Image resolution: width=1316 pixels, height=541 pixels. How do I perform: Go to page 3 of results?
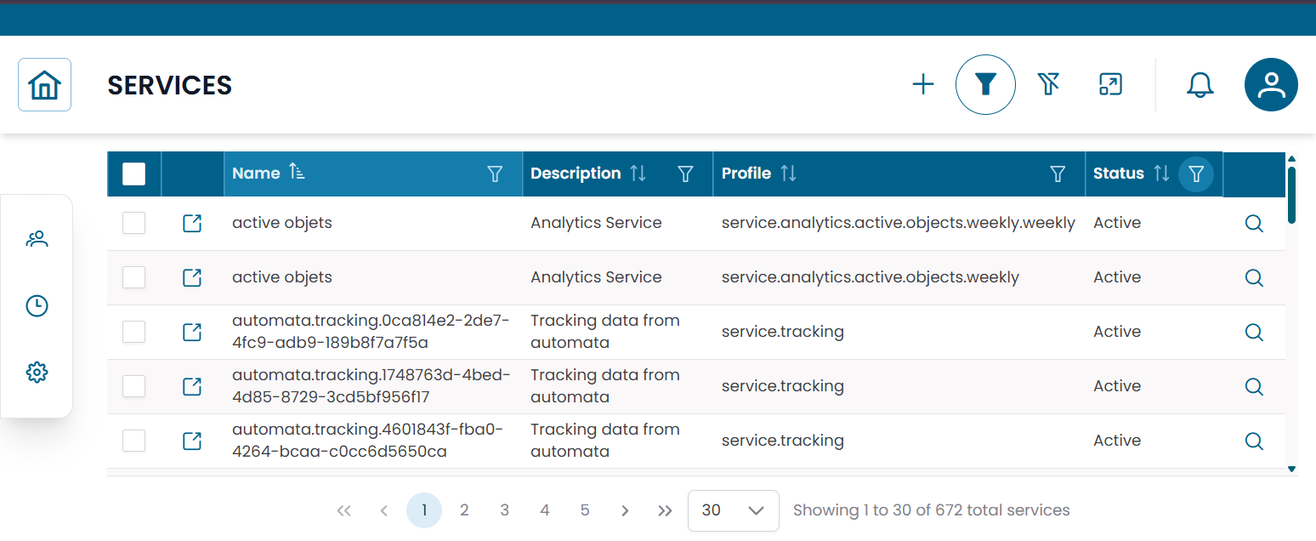[x=504, y=510]
